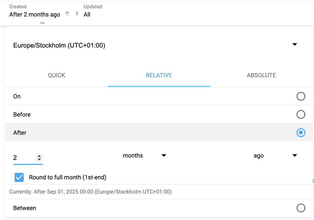The height and width of the screenshot is (220, 314).
Task: Select the Between radio button
Action: tap(301, 208)
